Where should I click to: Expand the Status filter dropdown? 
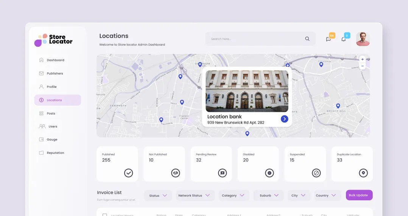pos(158,196)
